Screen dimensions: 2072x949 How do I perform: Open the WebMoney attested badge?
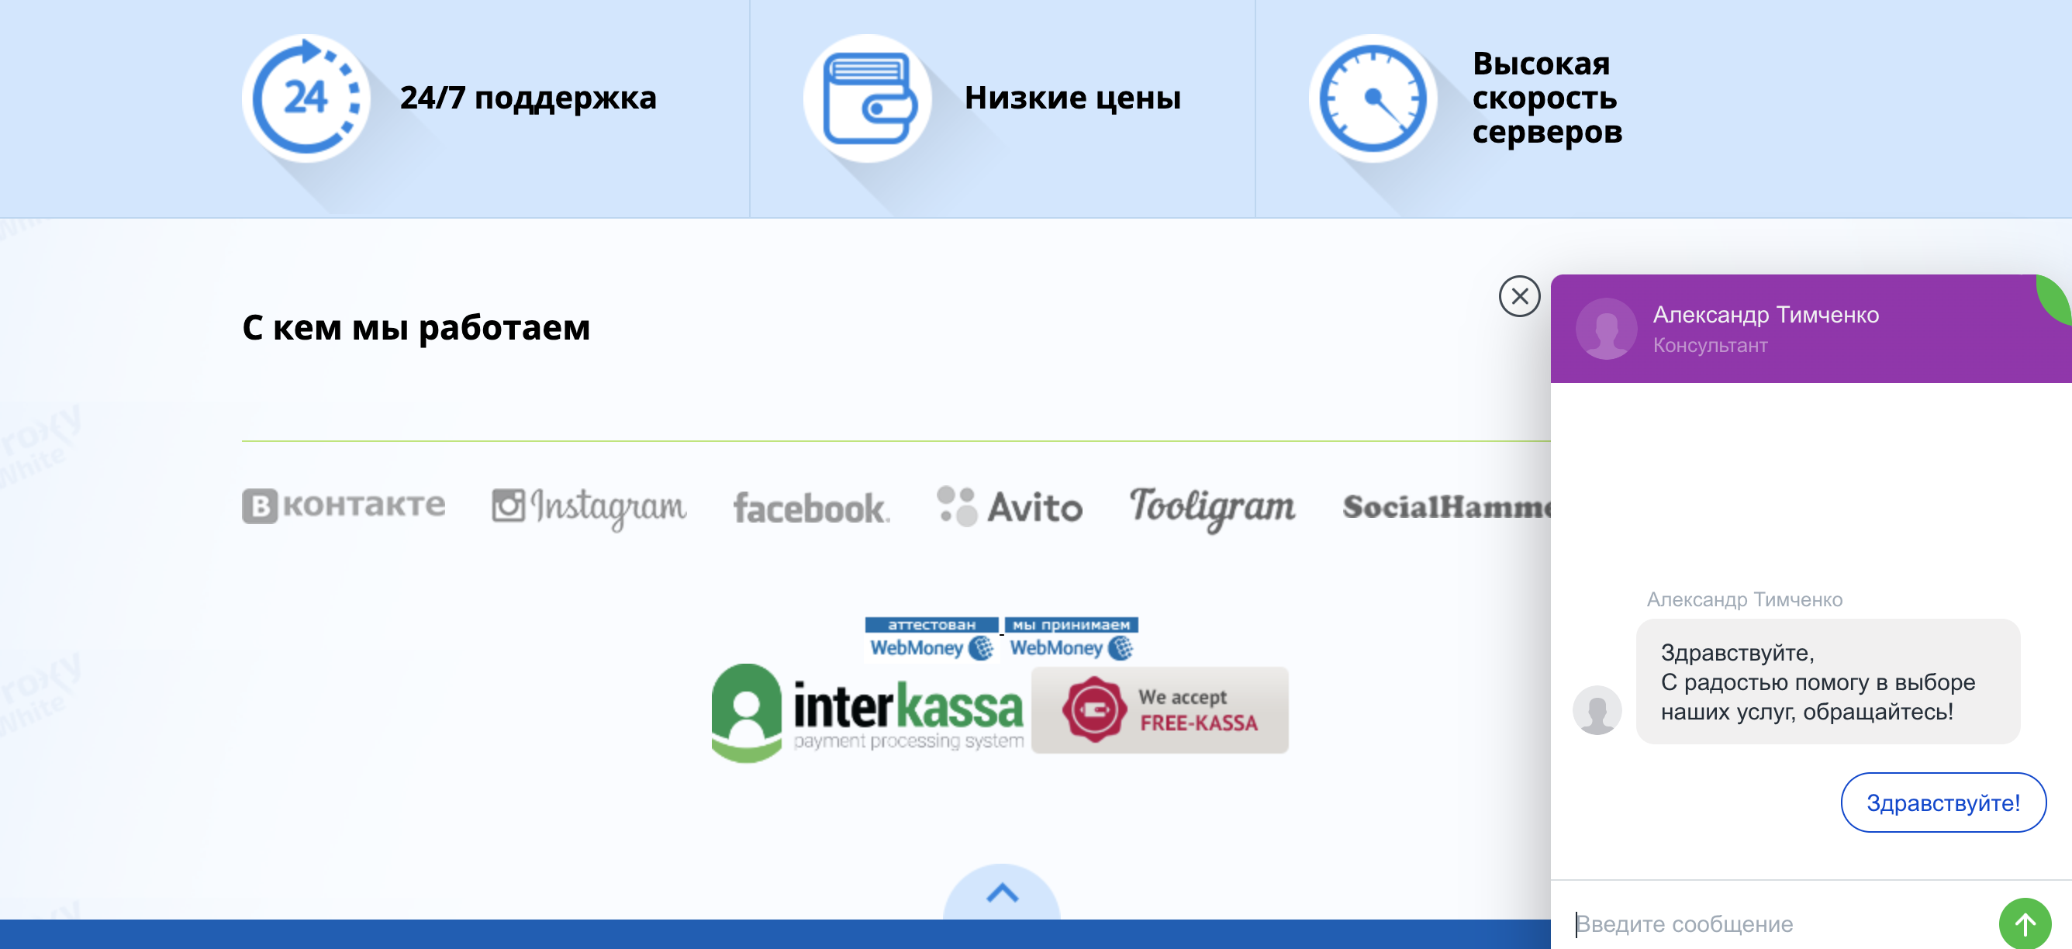pyautogui.click(x=931, y=639)
